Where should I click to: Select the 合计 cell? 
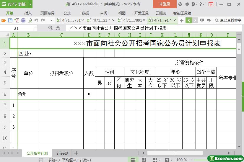click(29, 94)
